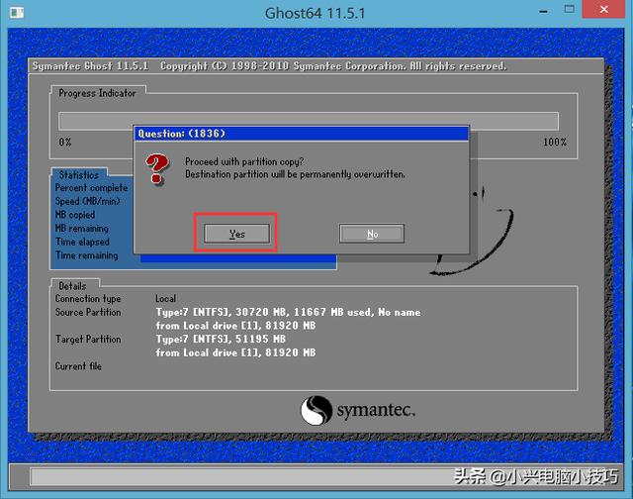
Task: Click the Speed (MB/min) label
Action: [88, 201]
